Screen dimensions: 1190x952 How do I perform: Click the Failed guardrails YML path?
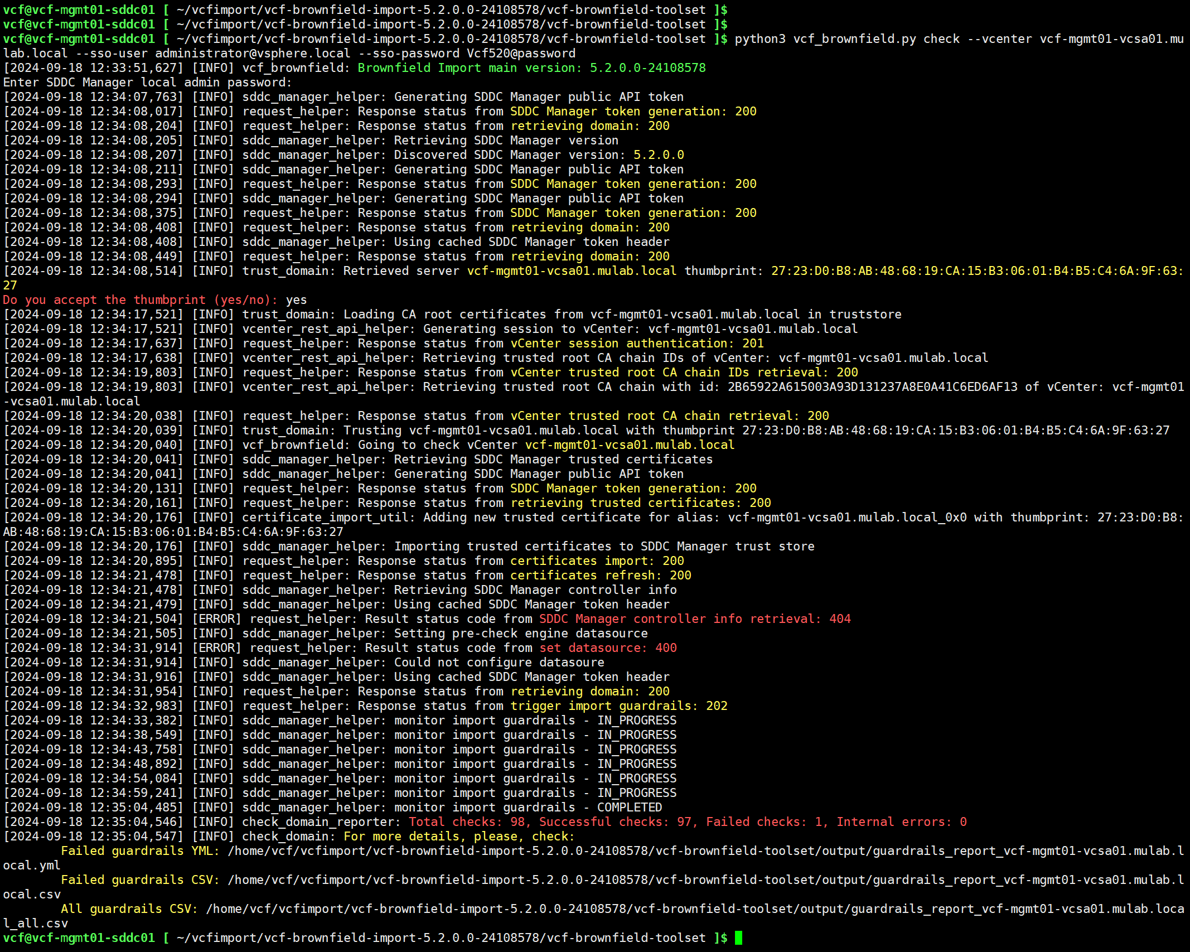click(705, 851)
